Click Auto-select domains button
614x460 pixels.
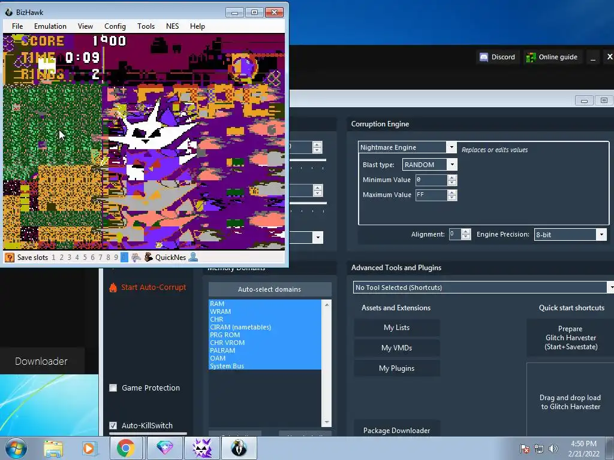[270, 289]
